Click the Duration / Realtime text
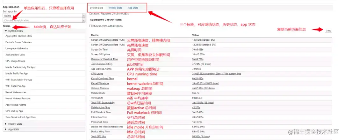Viewport: 344px width, 140px height. tap(109, 14)
